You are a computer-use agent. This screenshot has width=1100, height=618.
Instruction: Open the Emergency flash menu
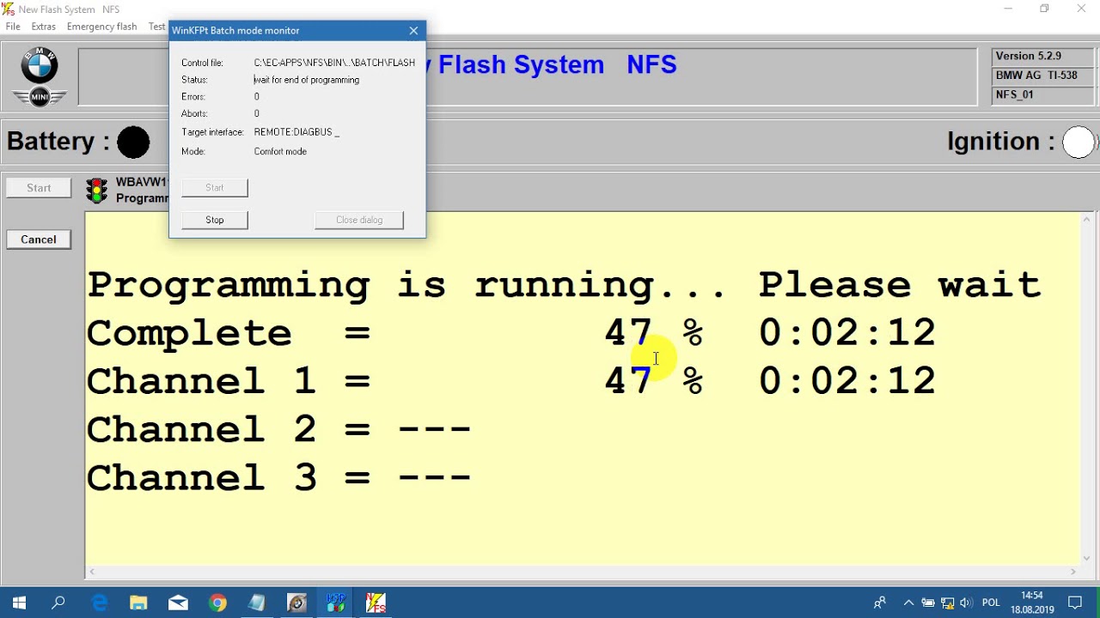click(101, 27)
